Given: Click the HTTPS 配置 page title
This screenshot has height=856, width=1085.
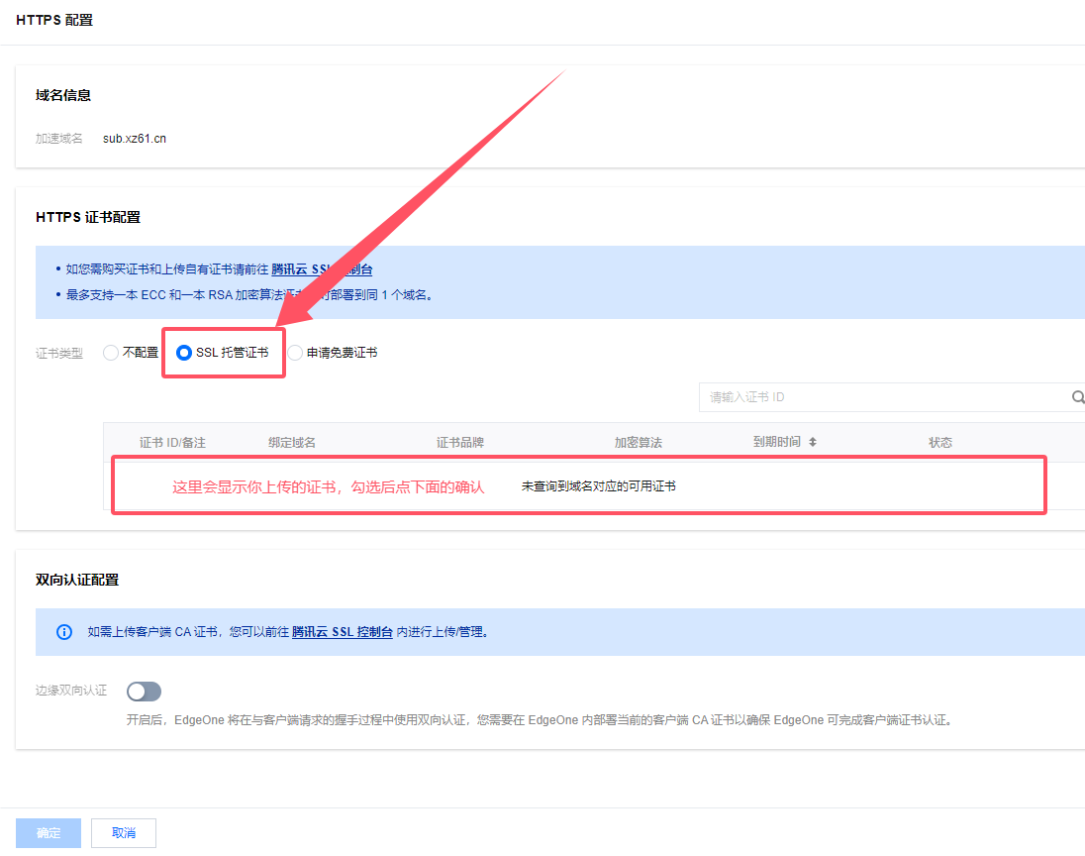Looking at the screenshot, I should pyautogui.click(x=54, y=20).
